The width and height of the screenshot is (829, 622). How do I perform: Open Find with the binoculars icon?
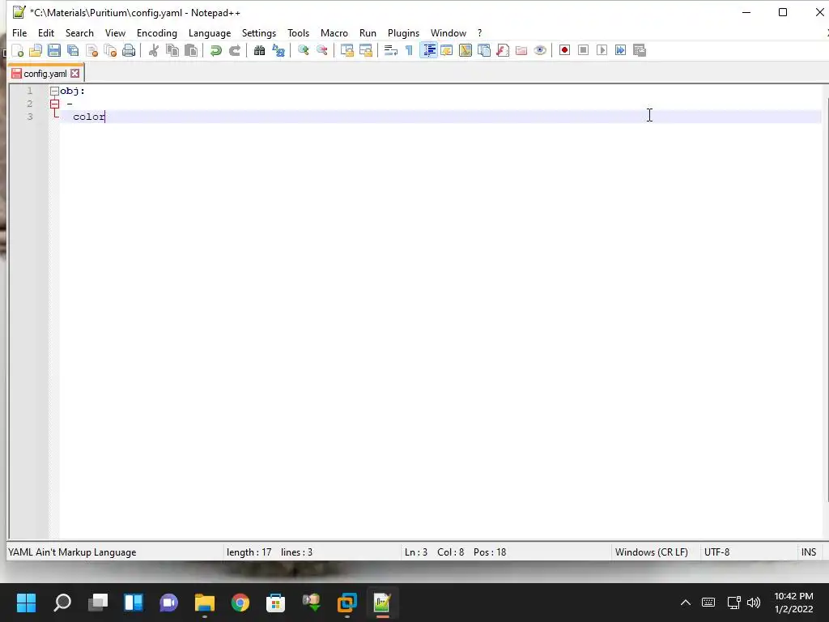point(259,51)
